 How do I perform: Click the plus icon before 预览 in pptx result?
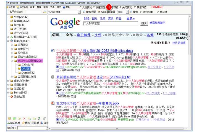point(57,119)
